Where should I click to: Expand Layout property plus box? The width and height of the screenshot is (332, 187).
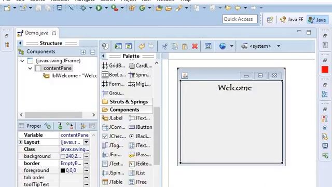[21, 142]
